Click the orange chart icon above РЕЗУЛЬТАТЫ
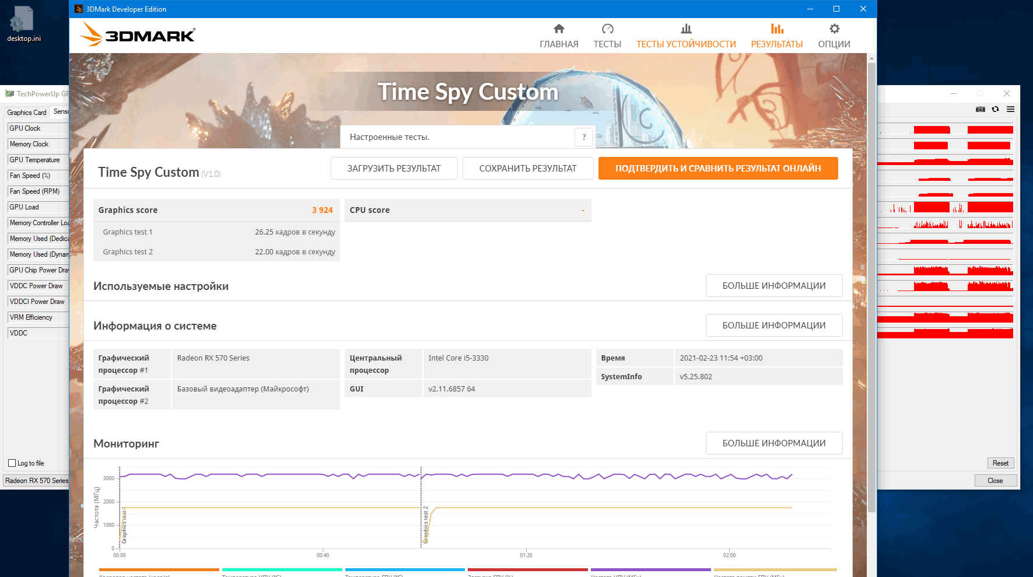Viewport: 1033px width, 577px height. coord(777,29)
